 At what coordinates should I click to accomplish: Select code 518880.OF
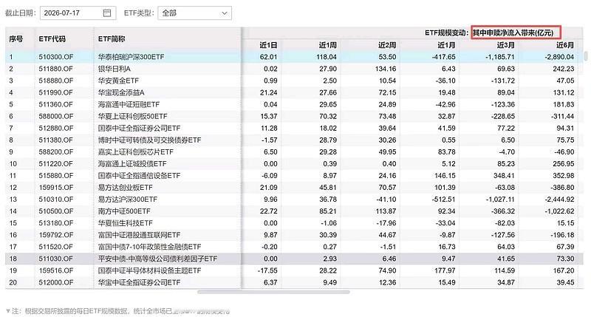(56, 81)
